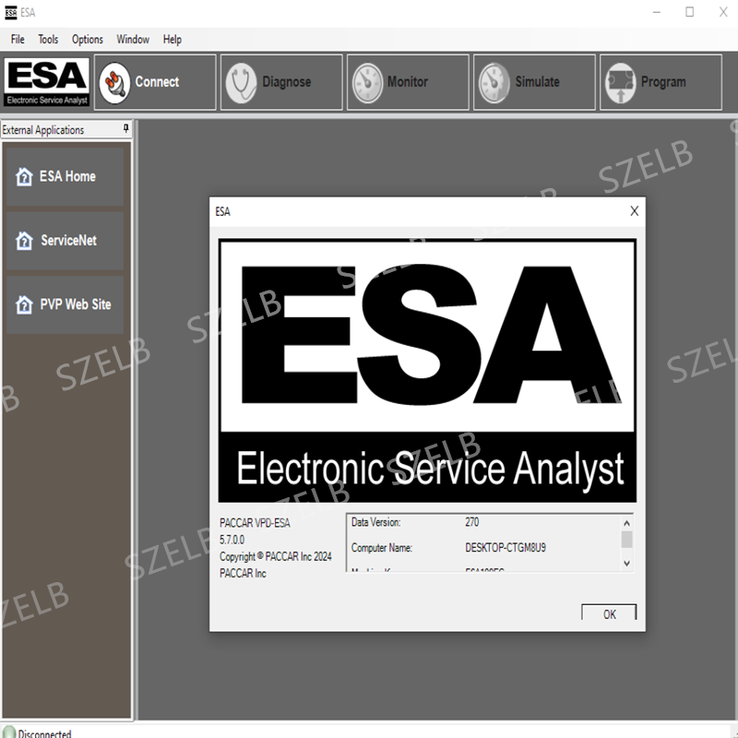This screenshot has width=738, height=738.
Task: Click the Data Version label
Action: tap(376, 522)
